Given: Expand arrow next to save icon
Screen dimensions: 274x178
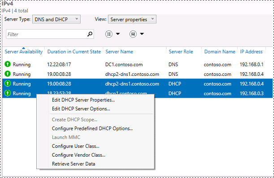Looking at the screenshot, I should click(142, 34).
